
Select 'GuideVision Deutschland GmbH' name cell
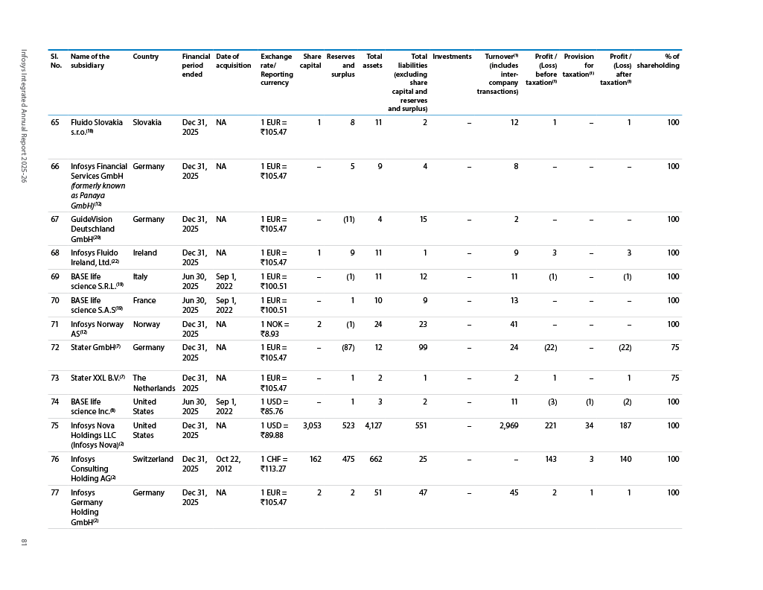tap(92, 229)
